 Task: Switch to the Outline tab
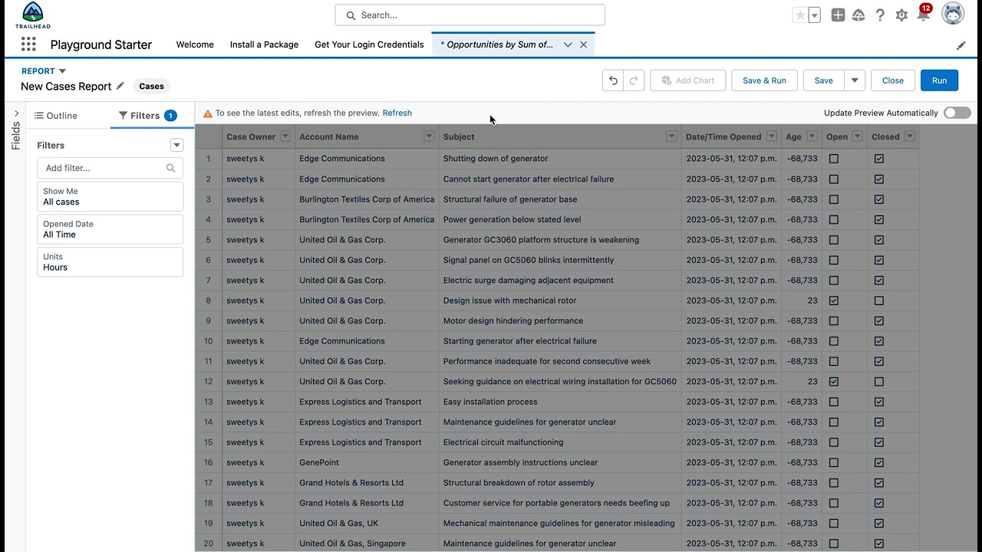pyautogui.click(x=55, y=116)
